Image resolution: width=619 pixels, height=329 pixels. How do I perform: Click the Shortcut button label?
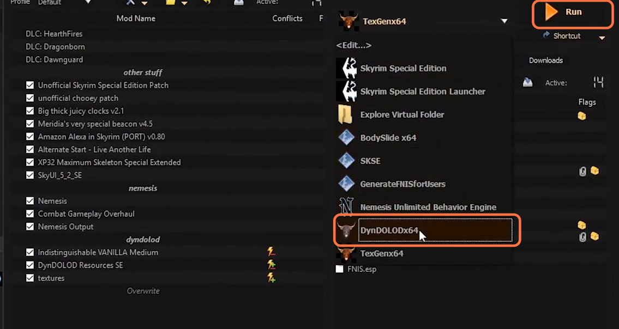pyautogui.click(x=567, y=36)
